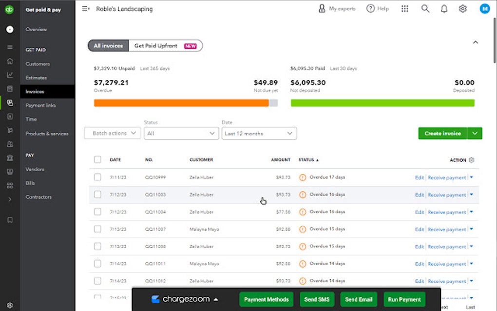Open the home icon in the left rail
The image size is (497, 311).
pos(10,61)
